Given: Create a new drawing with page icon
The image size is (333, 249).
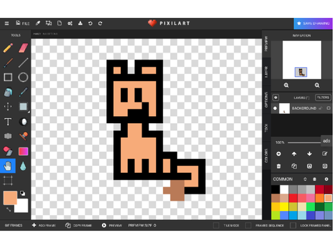Looking at the screenshot, I should click(60, 24).
